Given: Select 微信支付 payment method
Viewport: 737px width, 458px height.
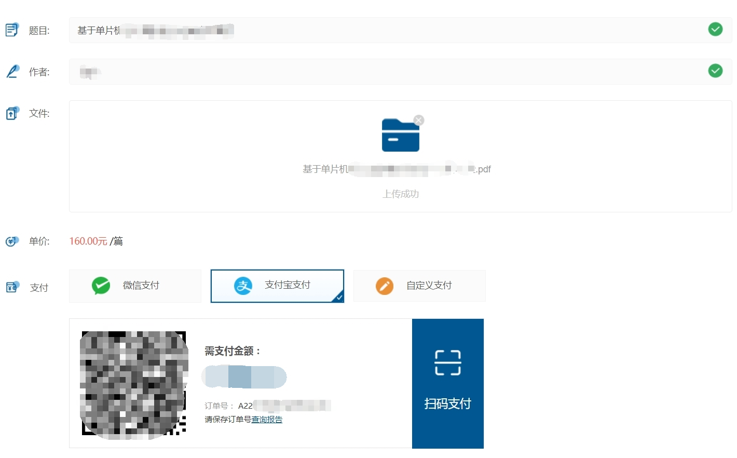Looking at the screenshot, I should click(135, 286).
